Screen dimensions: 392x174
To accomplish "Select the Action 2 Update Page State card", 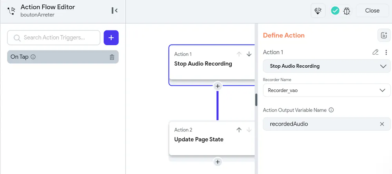I will pyautogui.click(x=212, y=138).
